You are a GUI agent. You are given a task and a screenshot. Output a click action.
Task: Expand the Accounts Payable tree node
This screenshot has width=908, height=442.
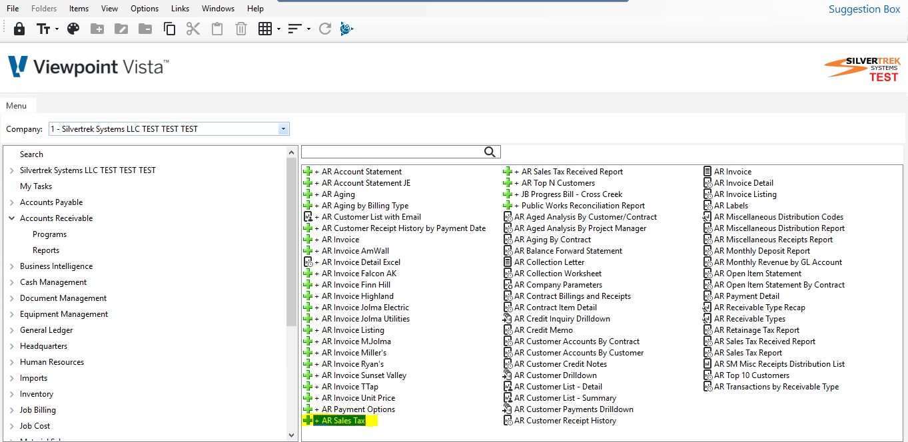point(12,202)
